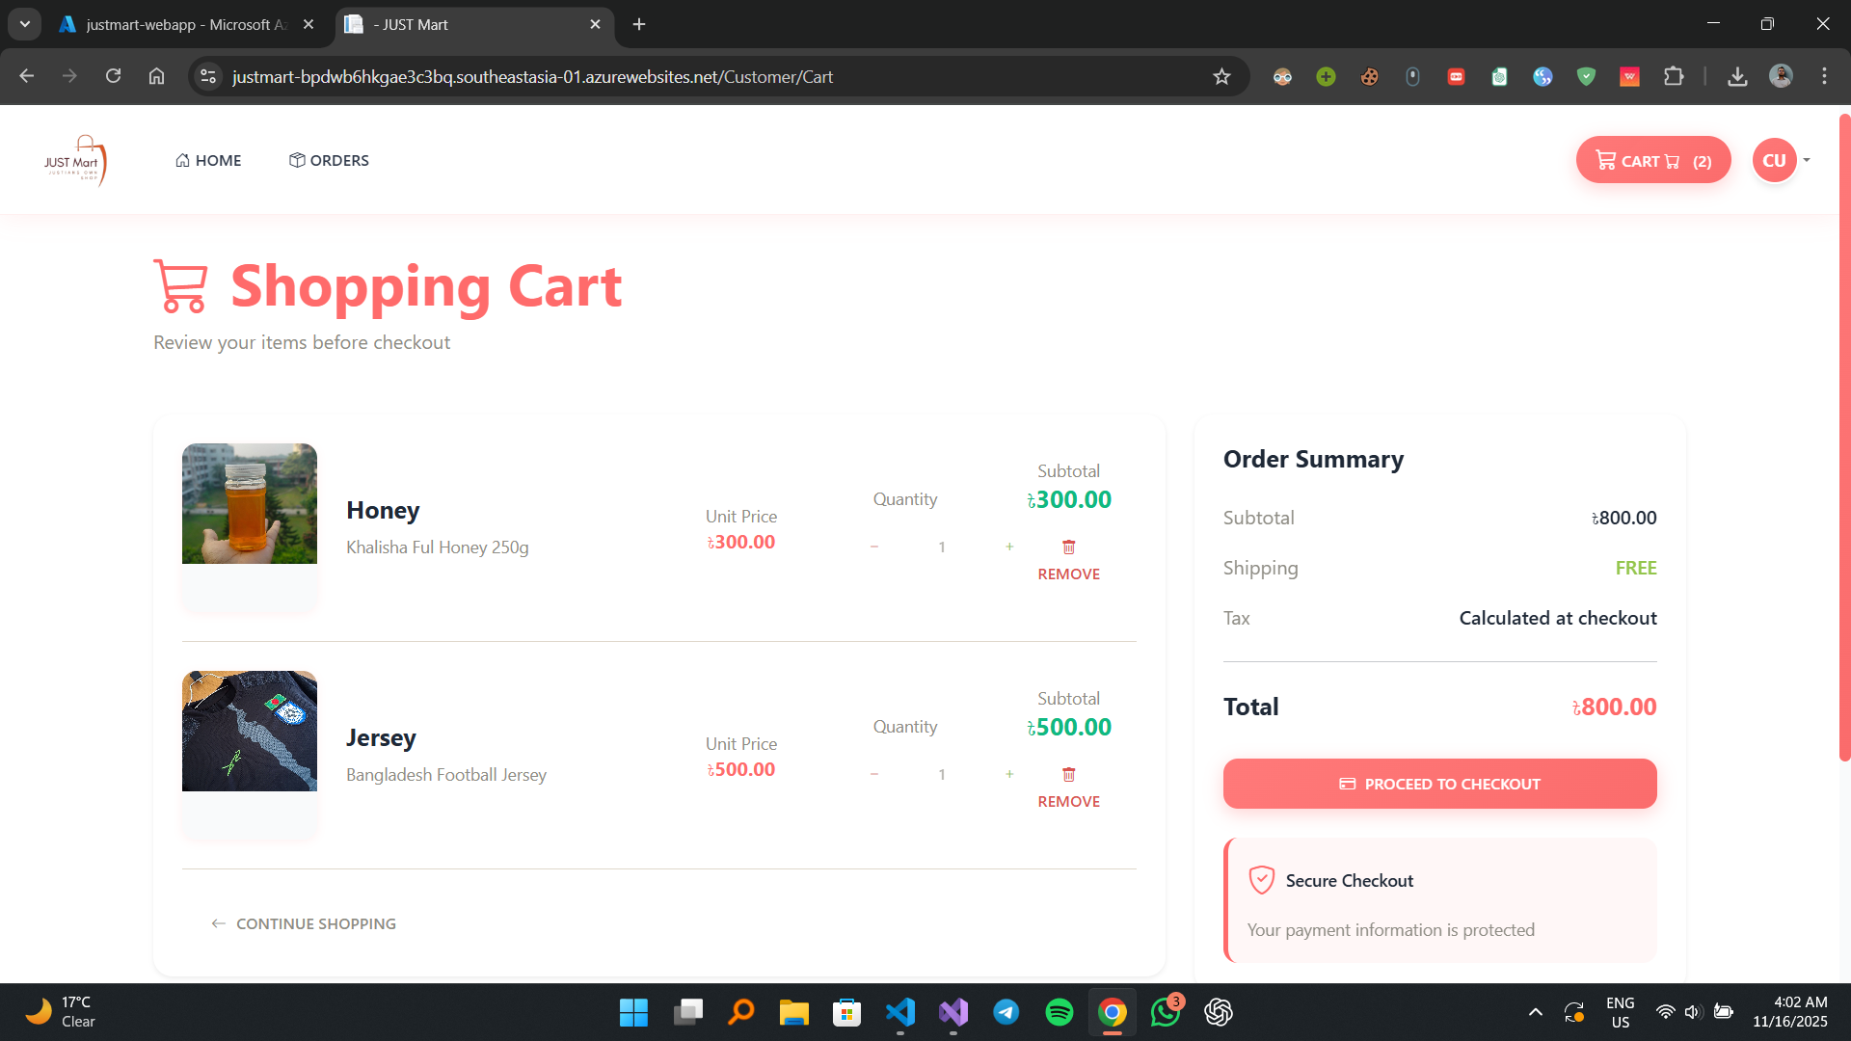Click the Secure Checkout shield icon
1851x1041 pixels.
(x=1260, y=879)
